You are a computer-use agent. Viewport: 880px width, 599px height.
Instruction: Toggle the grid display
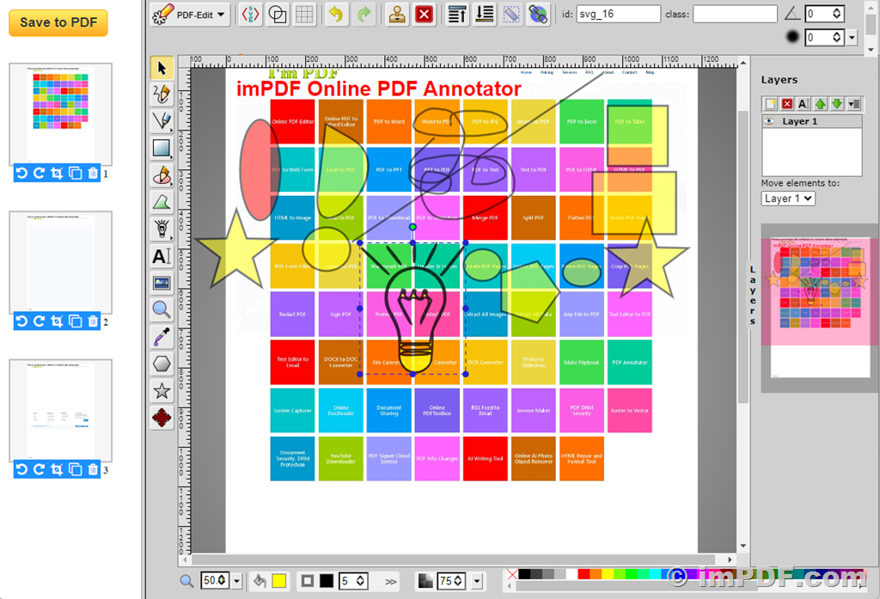pyautogui.click(x=304, y=14)
